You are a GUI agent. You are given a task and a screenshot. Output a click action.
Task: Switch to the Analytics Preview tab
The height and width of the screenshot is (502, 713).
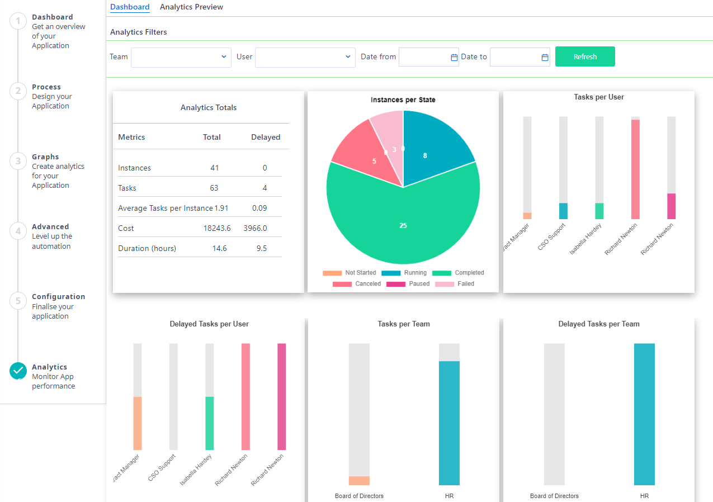click(x=191, y=7)
